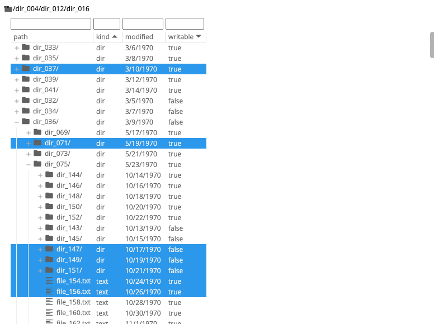Click 'text' kind in file_158.txt row
The height and width of the screenshot is (324, 434).
point(102,302)
